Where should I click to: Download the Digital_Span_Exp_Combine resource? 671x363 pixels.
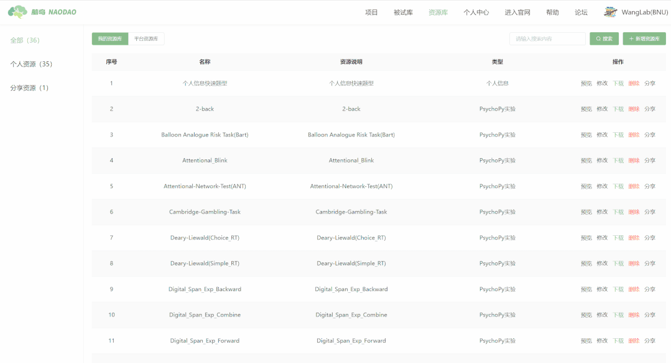click(618, 315)
